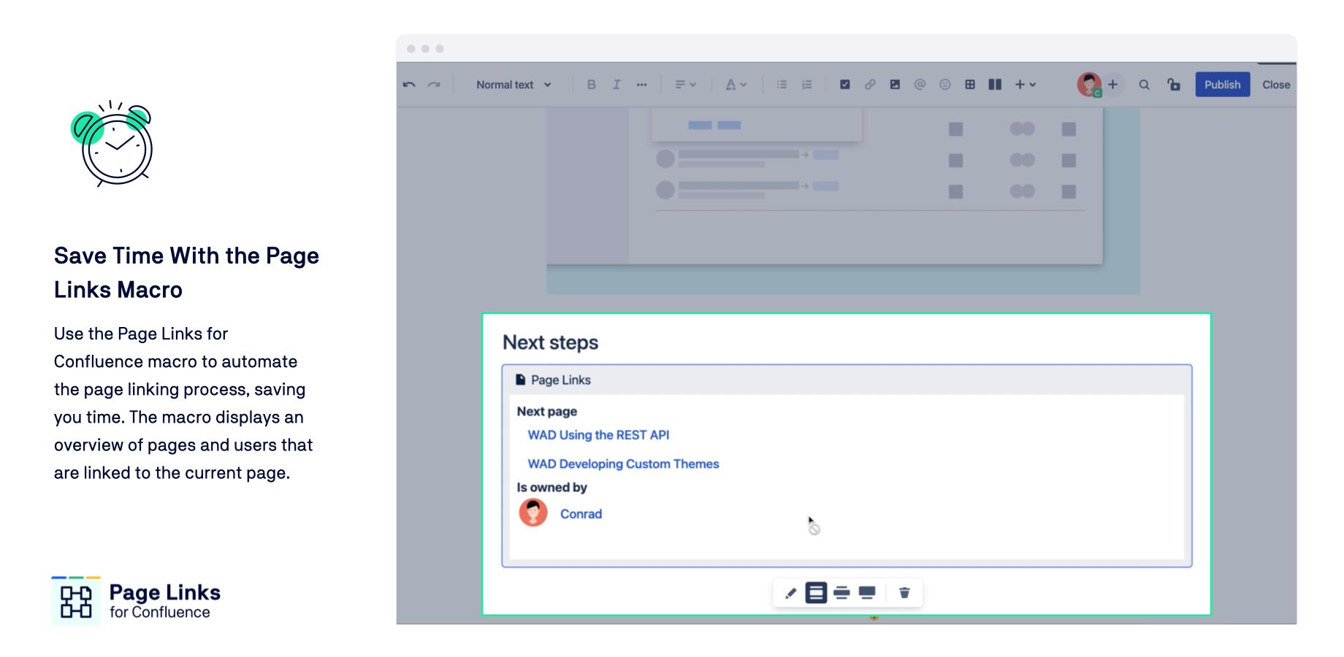
Task: Click the Is owned by label
Action: (551, 488)
